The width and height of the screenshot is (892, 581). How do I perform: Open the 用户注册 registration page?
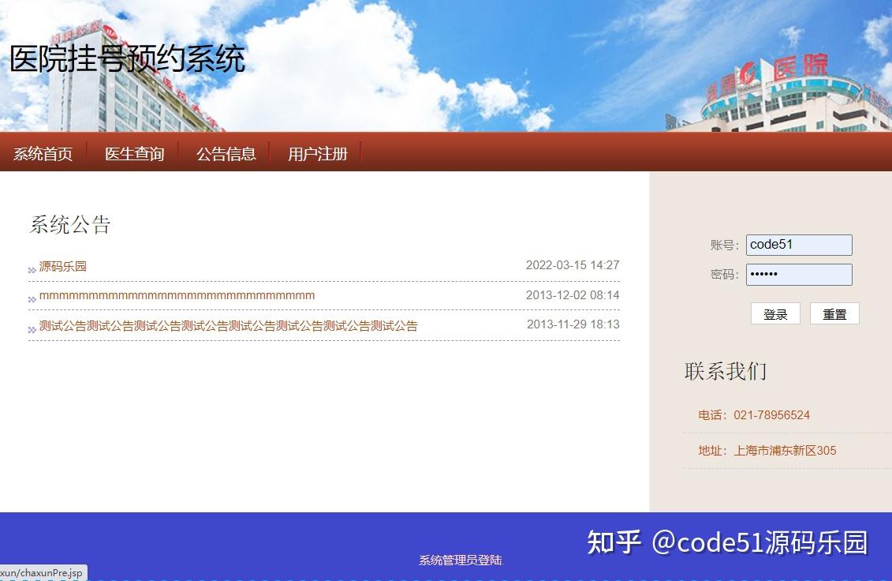pyautogui.click(x=317, y=154)
